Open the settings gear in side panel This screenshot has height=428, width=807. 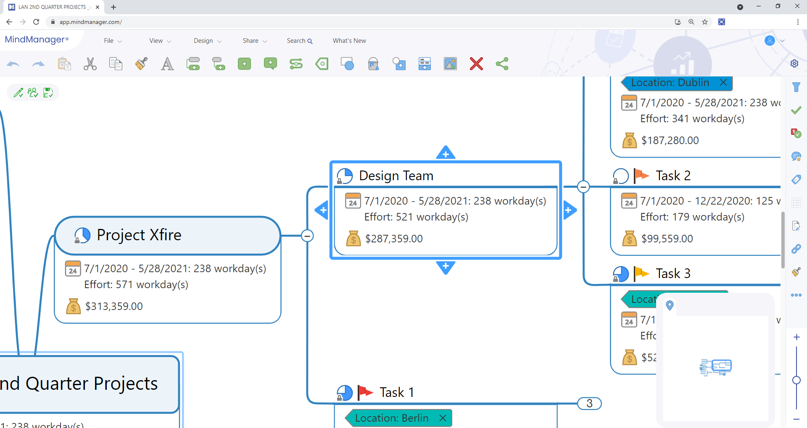(794, 63)
